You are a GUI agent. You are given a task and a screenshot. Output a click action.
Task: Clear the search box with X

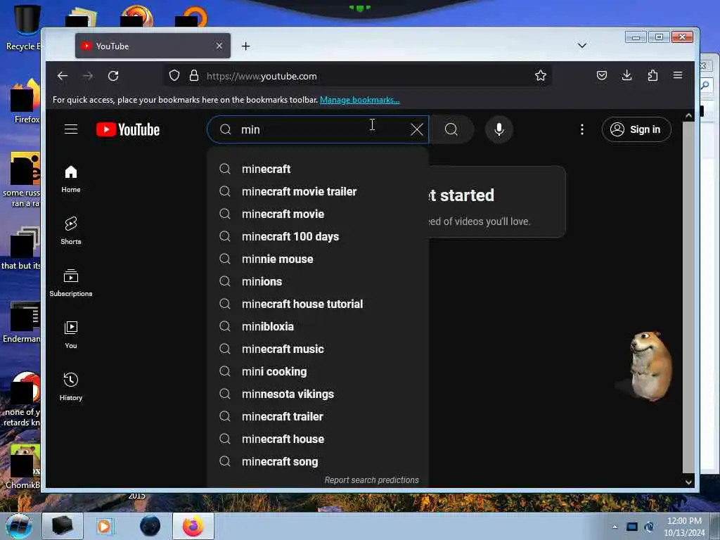(416, 129)
